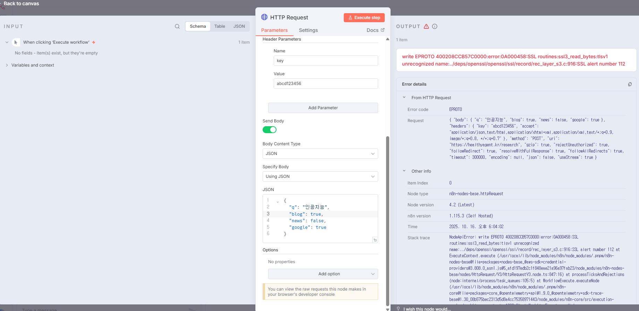Switch the input view to Table

click(220, 26)
